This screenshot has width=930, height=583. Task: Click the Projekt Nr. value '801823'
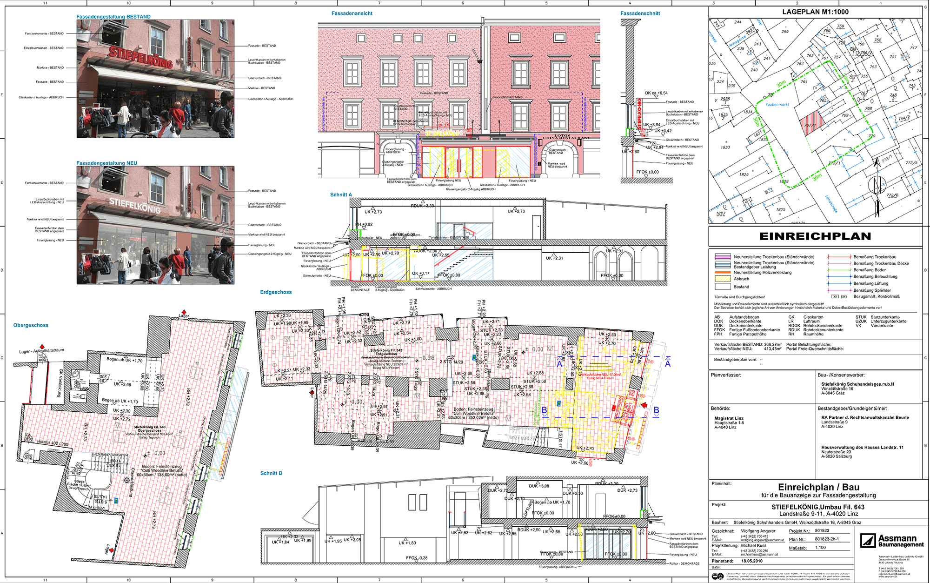(x=822, y=530)
